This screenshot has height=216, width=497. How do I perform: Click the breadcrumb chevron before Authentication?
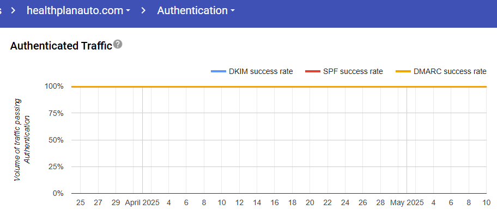coord(143,10)
